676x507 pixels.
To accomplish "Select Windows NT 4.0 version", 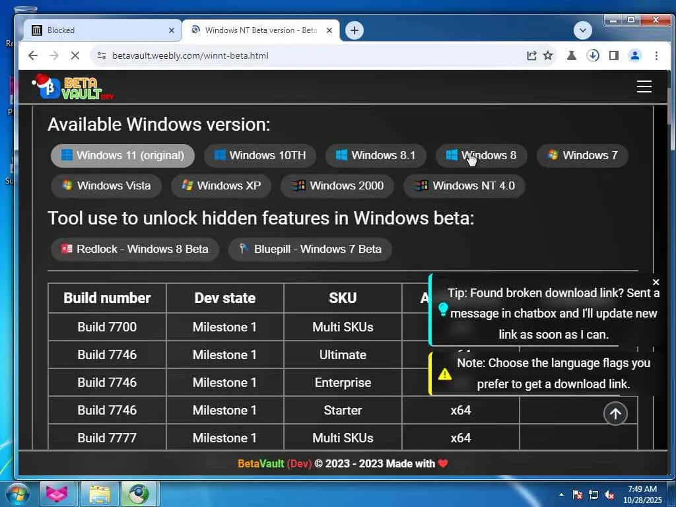I will pos(464,186).
